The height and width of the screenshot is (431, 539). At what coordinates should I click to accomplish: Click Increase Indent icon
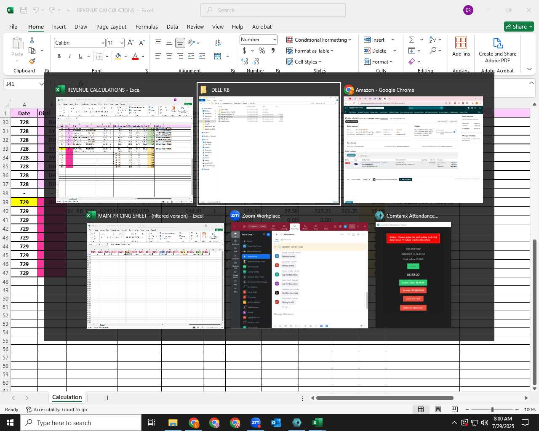tap(202, 56)
